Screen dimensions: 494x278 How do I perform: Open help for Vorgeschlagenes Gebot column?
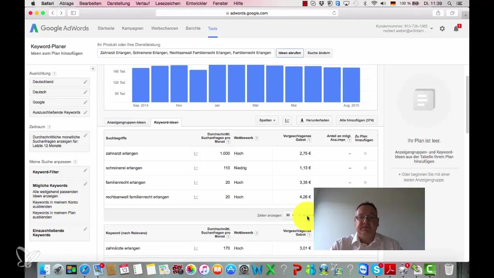[309, 140]
